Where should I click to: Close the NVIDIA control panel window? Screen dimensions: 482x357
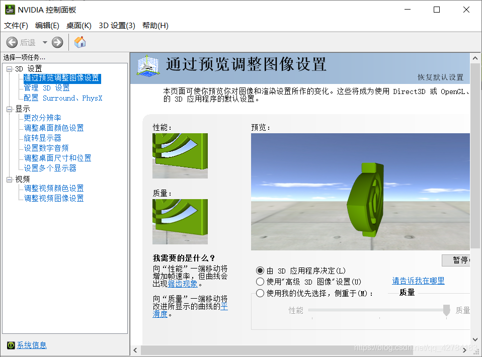click(x=466, y=10)
